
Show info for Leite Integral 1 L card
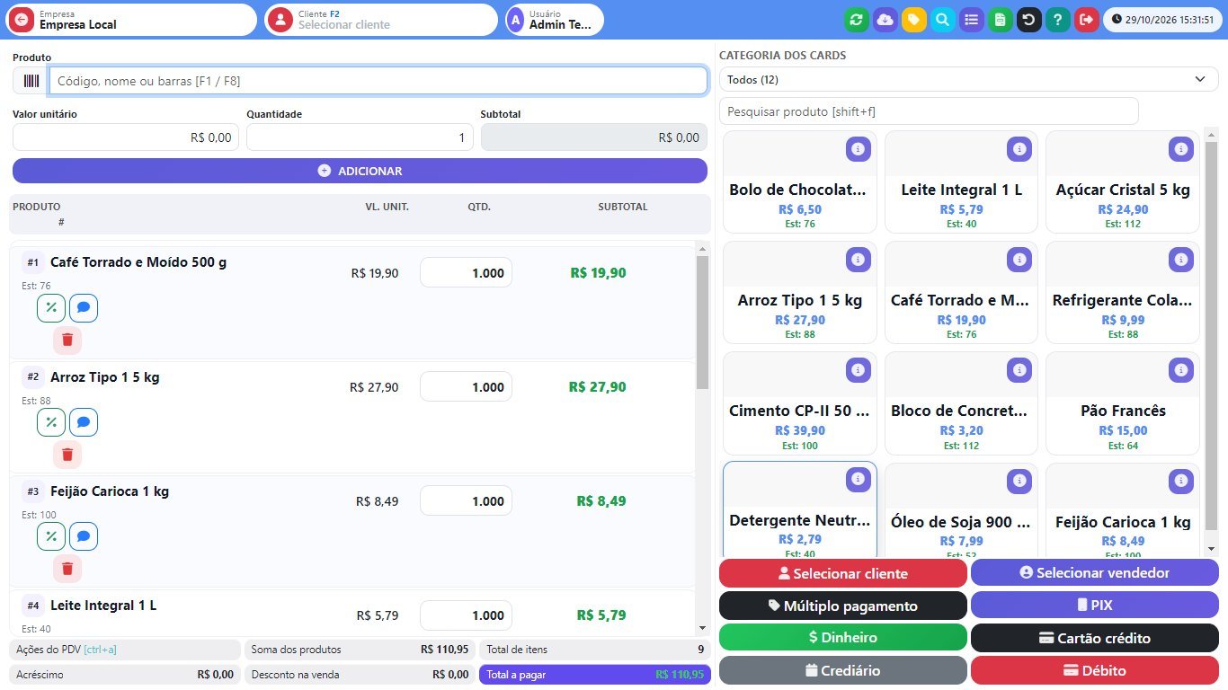coord(1019,149)
